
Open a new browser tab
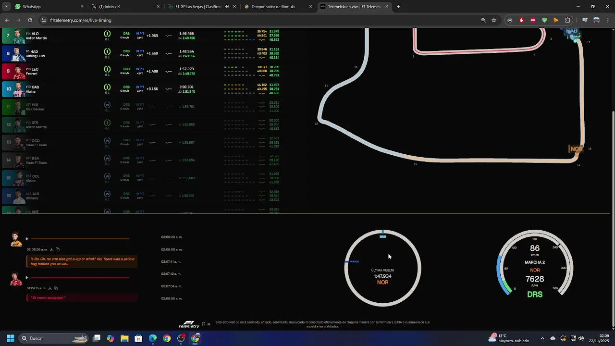pyautogui.click(x=398, y=7)
